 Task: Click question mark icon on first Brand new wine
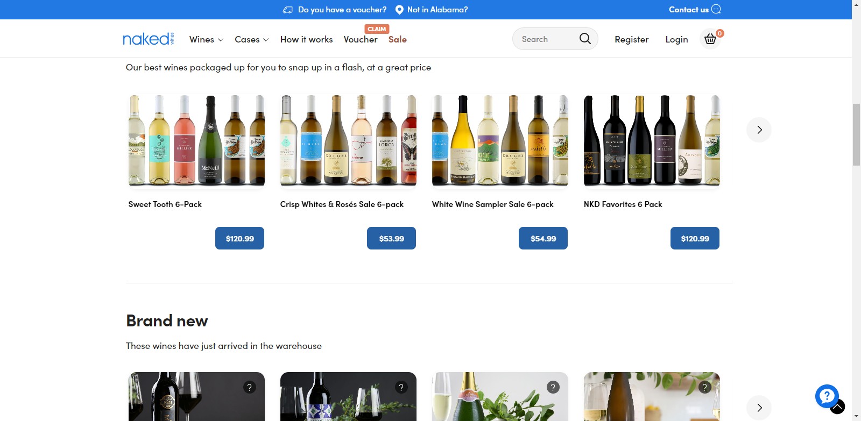[249, 387]
